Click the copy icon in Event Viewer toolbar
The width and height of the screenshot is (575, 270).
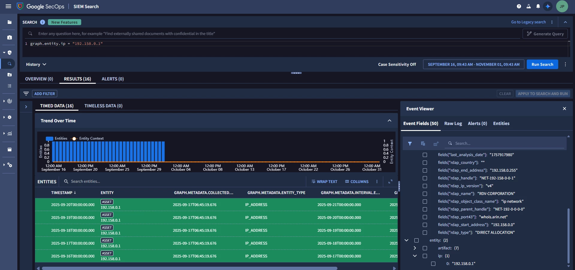423,144
